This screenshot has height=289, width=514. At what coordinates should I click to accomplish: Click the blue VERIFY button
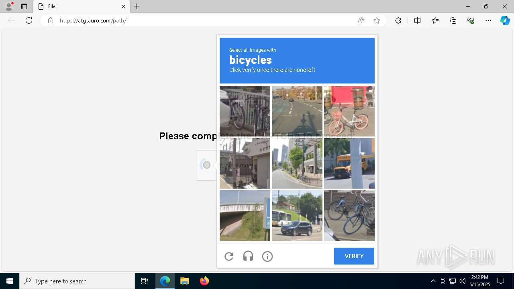point(354,256)
